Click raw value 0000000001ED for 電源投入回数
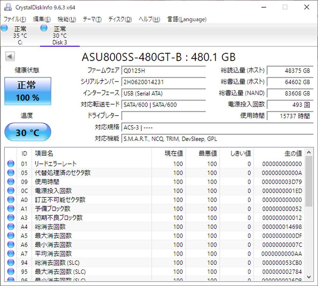The width and height of the screenshot is (318, 286). [282, 191]
